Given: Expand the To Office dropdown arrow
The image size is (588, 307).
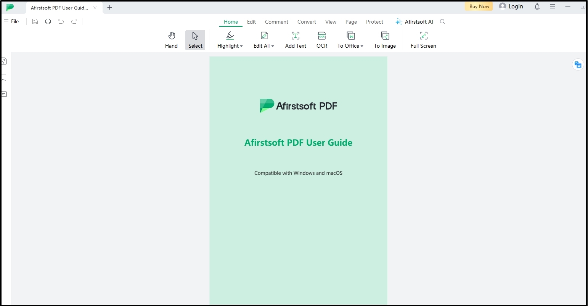Looking at the screenshot, I should (x=362, y=46).
